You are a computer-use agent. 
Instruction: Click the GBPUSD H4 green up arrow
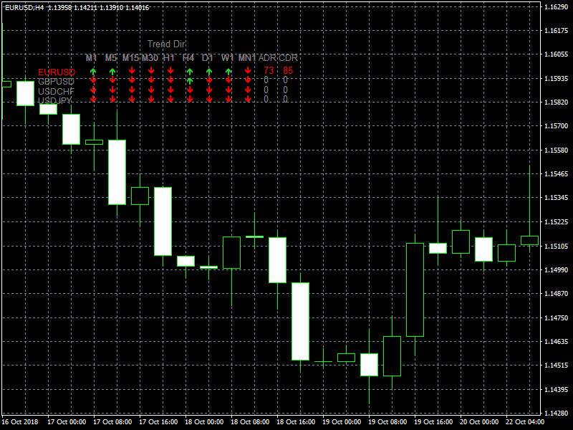pos(190,81)
